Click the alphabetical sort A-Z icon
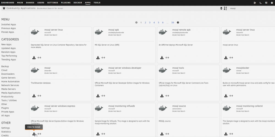 (226, 8)
